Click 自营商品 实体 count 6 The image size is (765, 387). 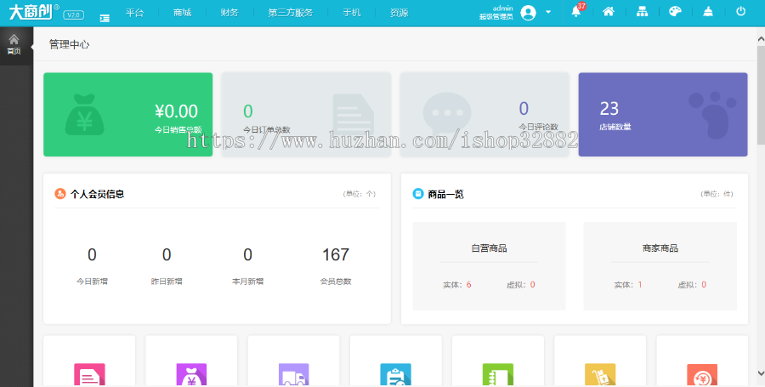click(469, 285)
